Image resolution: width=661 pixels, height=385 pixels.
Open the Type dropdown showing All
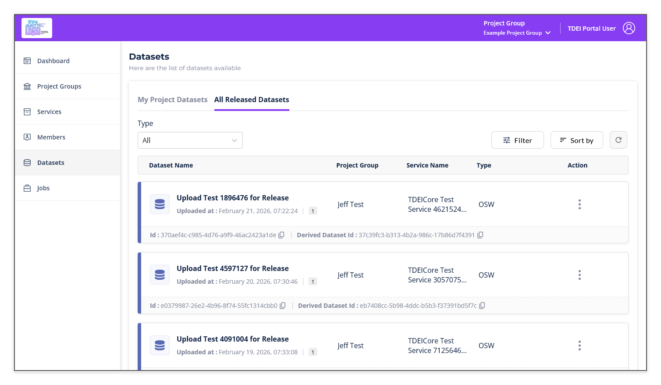(190, 140)
